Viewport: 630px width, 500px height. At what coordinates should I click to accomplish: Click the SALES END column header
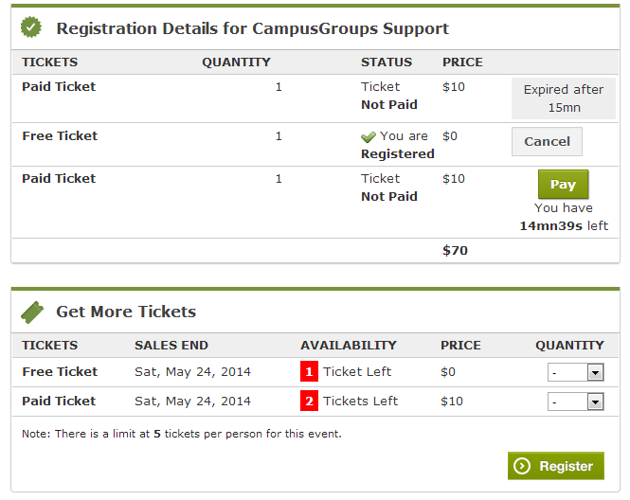[x=171, y=346]
